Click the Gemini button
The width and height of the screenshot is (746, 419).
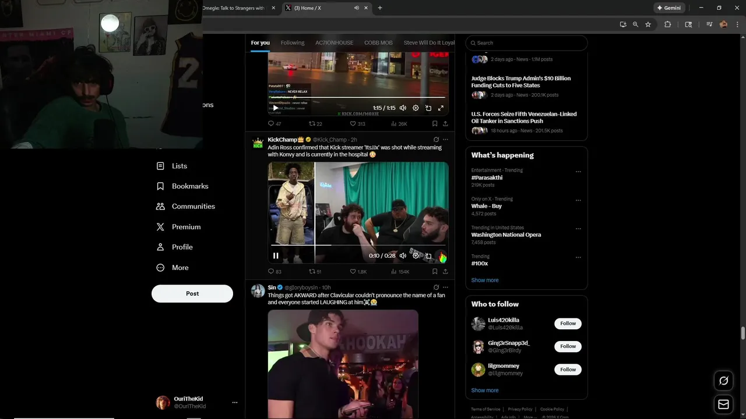coord(668,8)
